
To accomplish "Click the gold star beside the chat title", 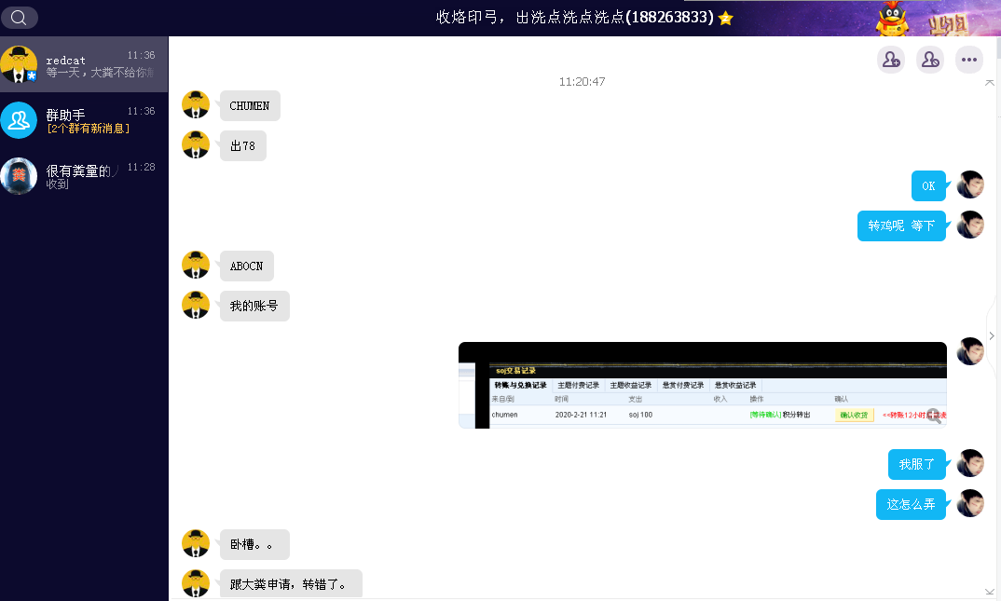I will point(726,19).
